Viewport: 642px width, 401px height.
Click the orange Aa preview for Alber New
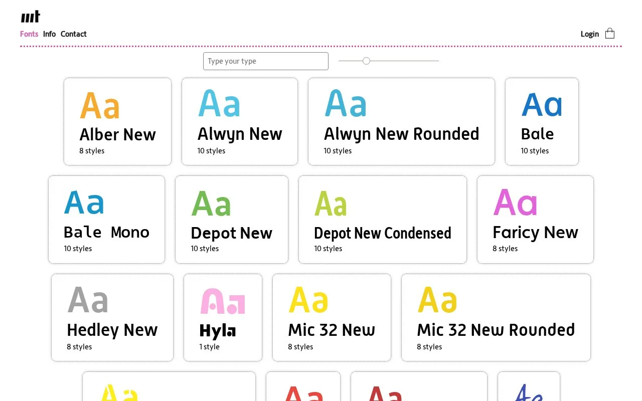coord(100,105)
